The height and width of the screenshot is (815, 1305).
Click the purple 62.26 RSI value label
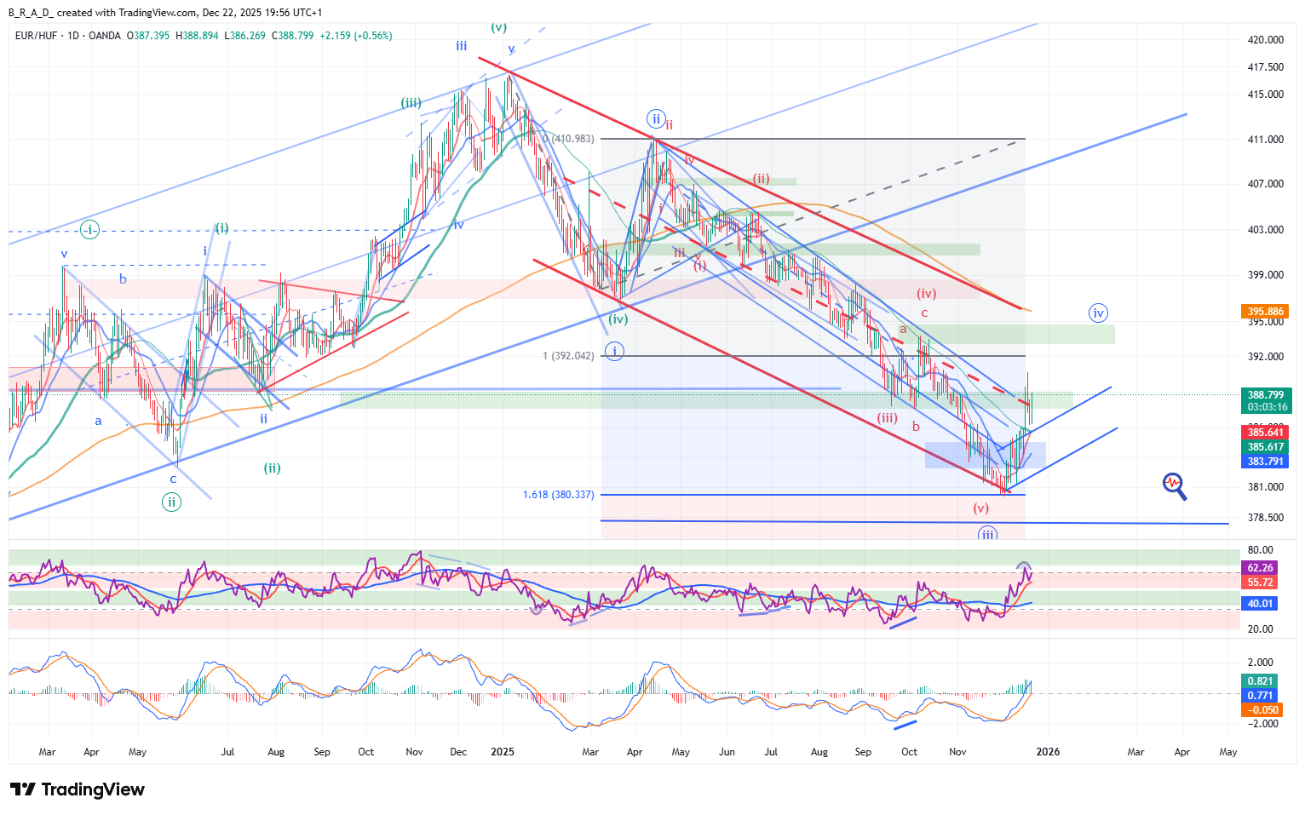click(x=1260, y=568)
